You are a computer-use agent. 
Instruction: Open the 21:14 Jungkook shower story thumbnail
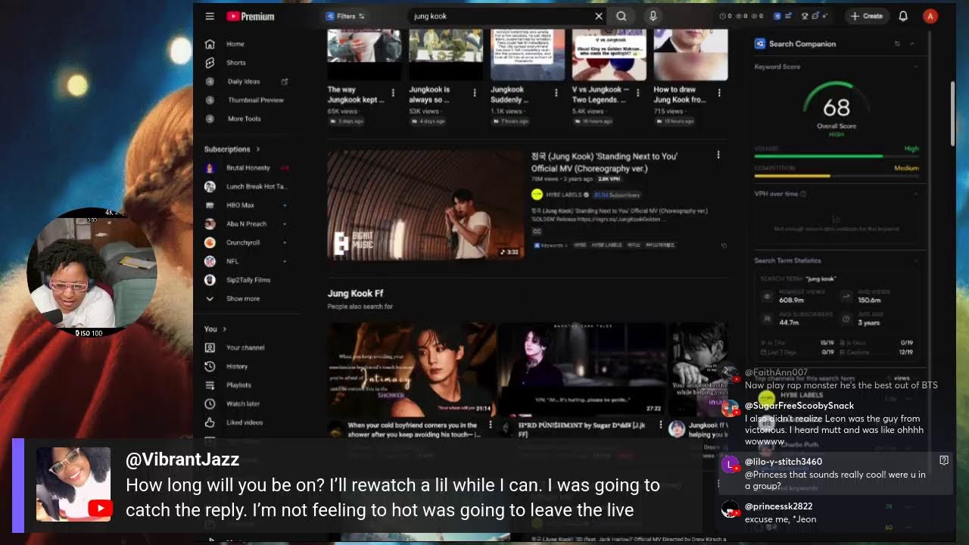pos(412,369)
